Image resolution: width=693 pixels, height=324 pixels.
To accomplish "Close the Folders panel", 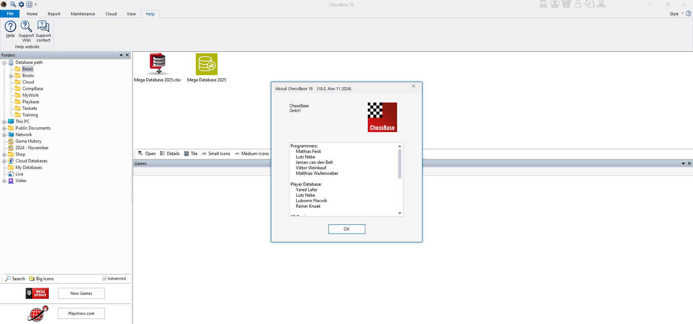I will (127, 55).
